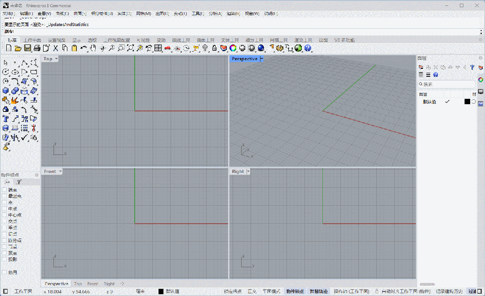Select the Circle tool in left sidebar
The height and width of the screenshot is (296, 485).
(x=5, y=72)
